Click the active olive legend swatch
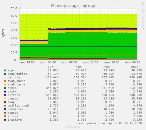 point(5,116)
